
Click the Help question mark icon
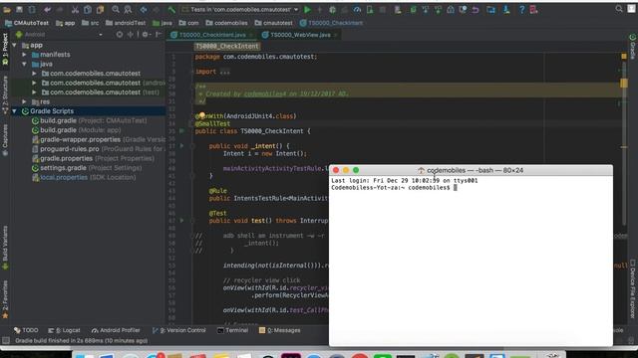click(521, 9)
